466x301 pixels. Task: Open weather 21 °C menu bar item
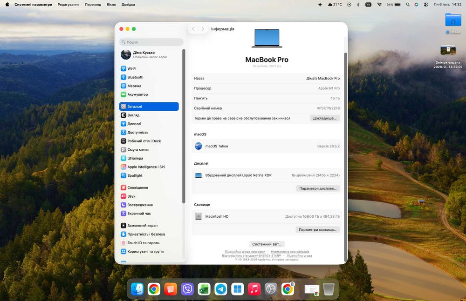pyautogui.click(x=335, y=5)
